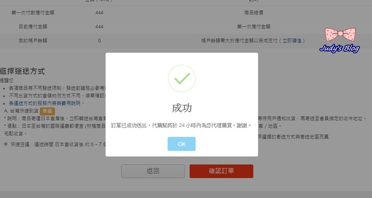Click the green checkmark success icon
Viewport: 372px width, 198px height.
pos(182,79)
